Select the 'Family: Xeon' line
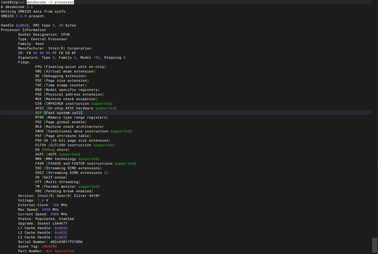 [31, 43]
